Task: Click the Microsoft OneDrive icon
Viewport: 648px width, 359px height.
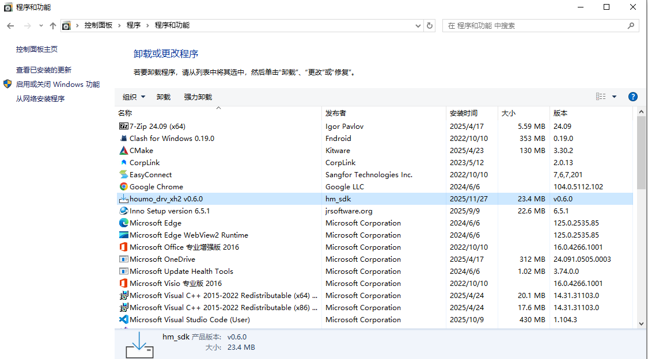Action: point(124,259)
